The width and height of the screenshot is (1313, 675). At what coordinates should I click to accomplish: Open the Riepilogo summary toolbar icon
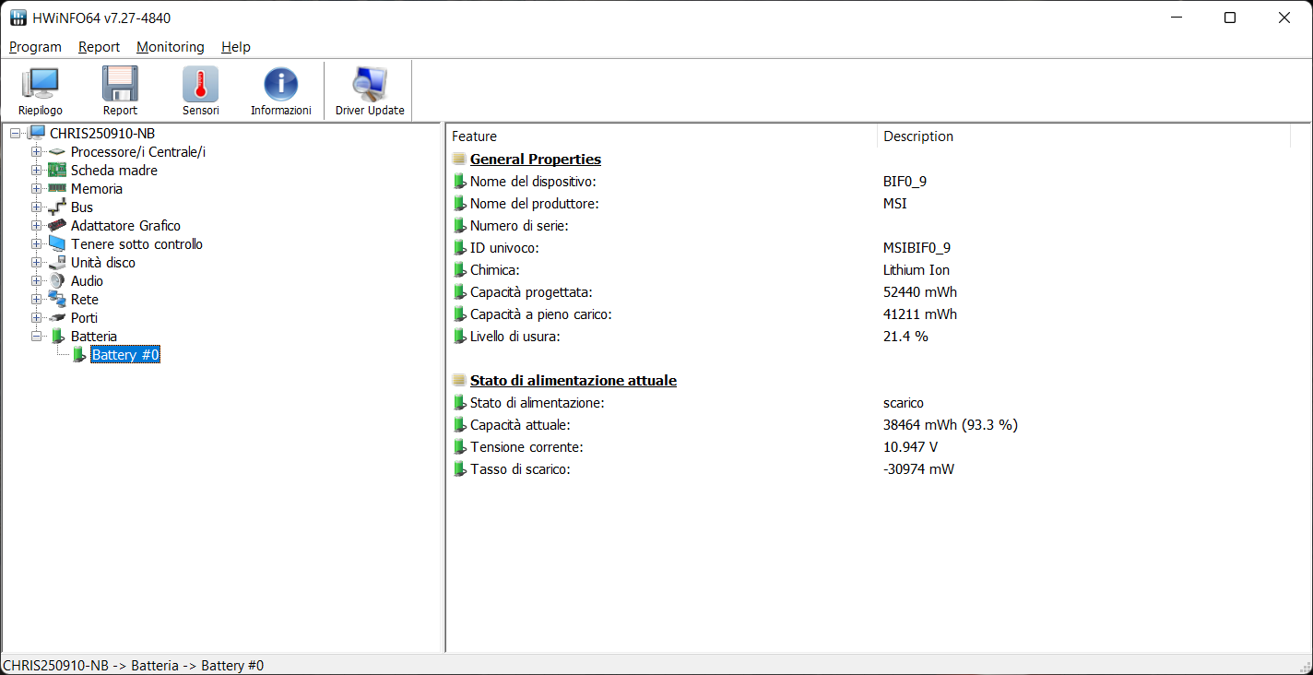click(41, 90)
